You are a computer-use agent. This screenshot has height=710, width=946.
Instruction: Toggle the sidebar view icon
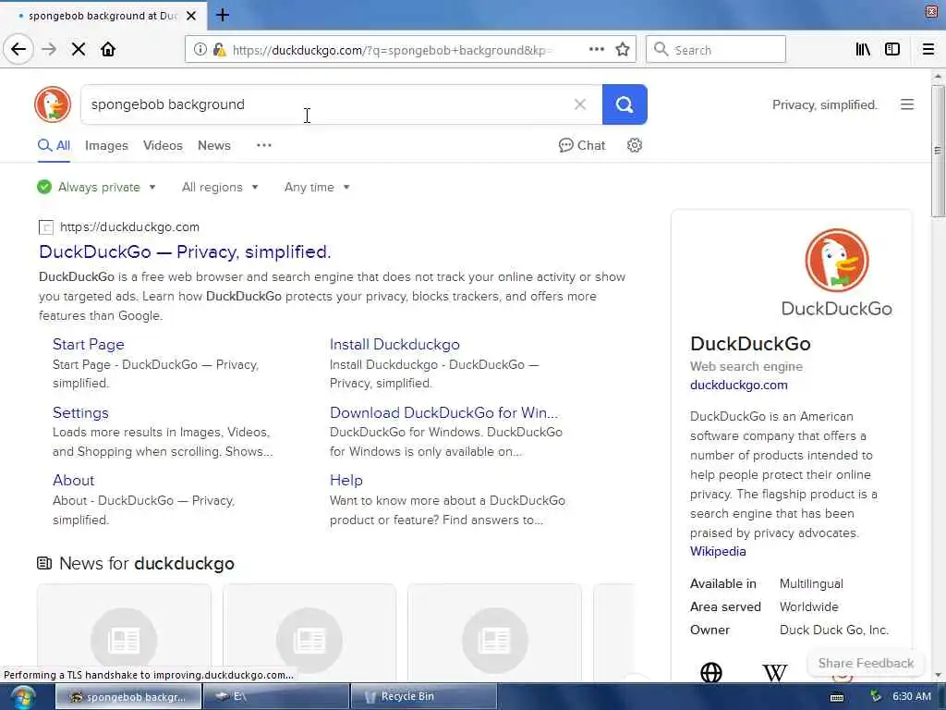click(x=892, y=49)
